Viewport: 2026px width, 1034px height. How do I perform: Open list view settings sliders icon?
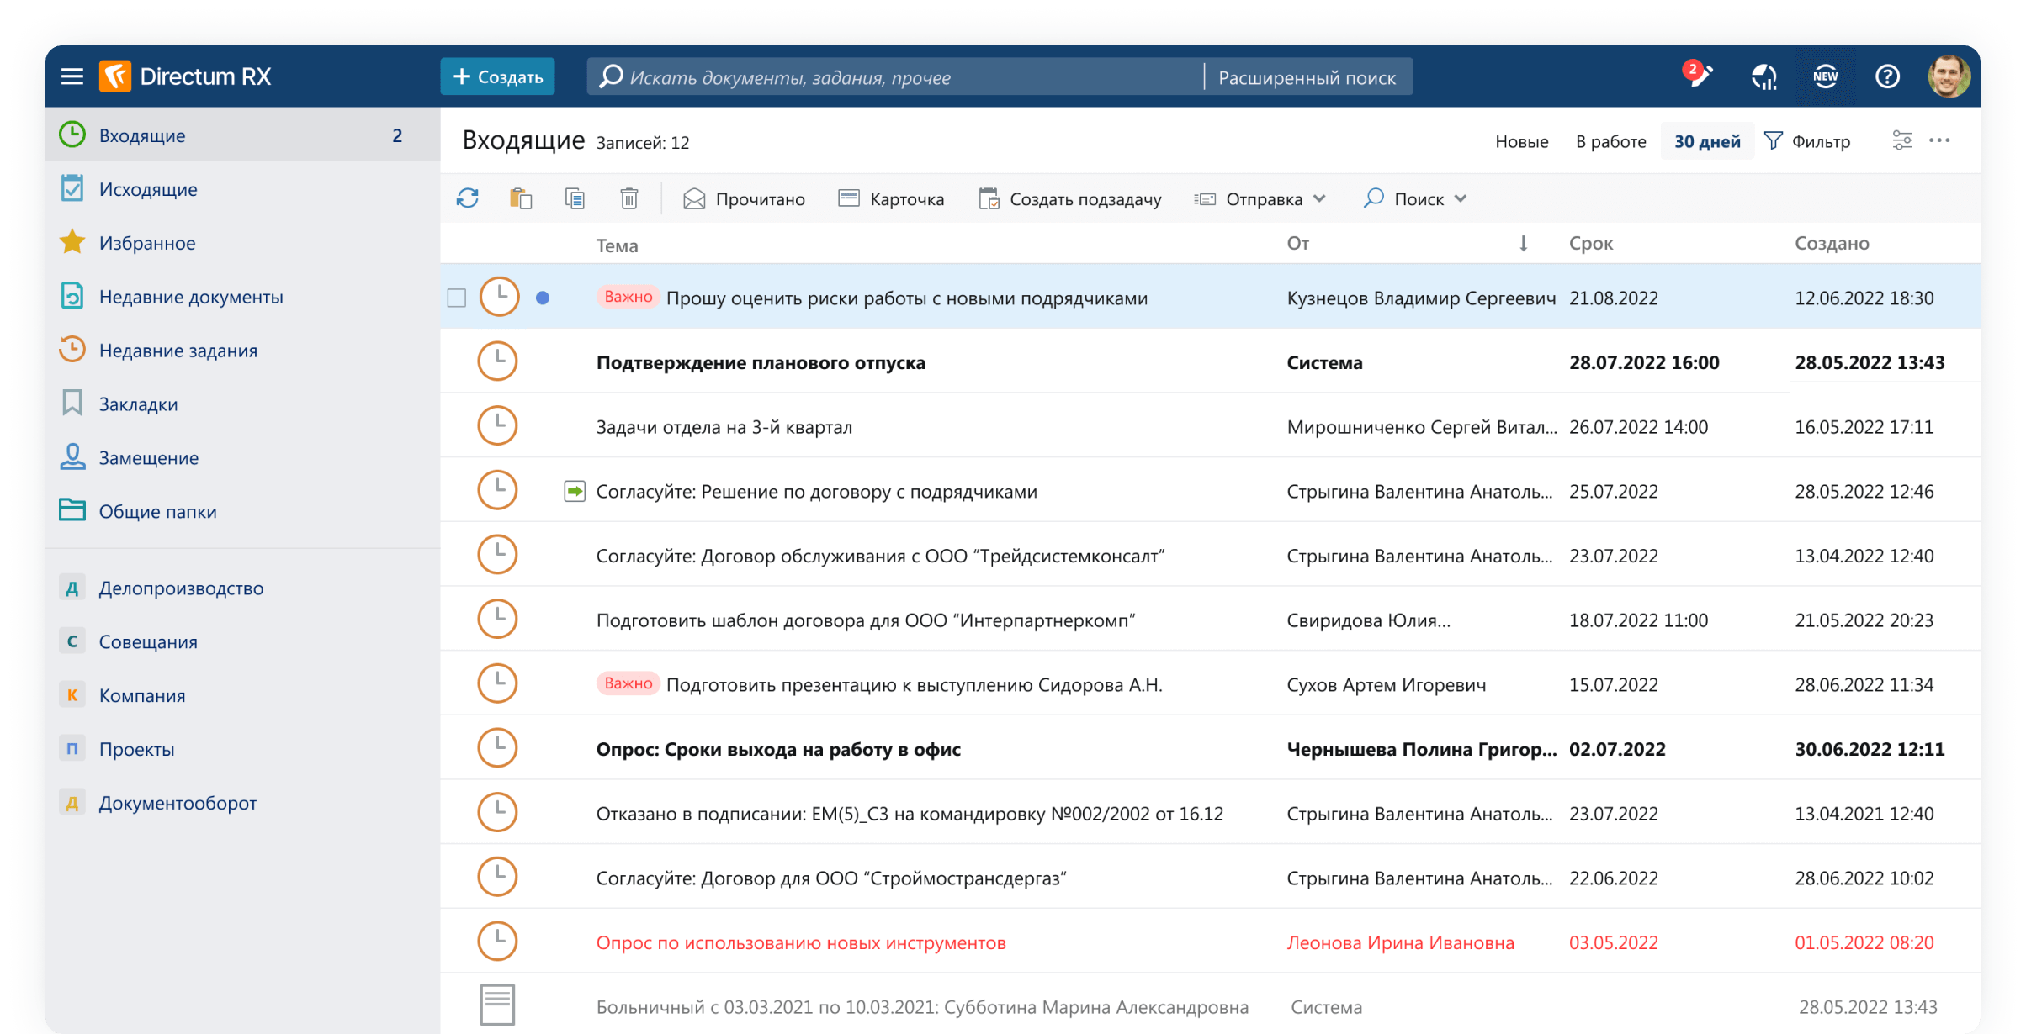tap(1901, 140)
